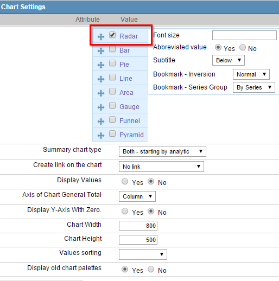
Task: Click the move handle icon beside Bar
Action: tap(101, 51)
